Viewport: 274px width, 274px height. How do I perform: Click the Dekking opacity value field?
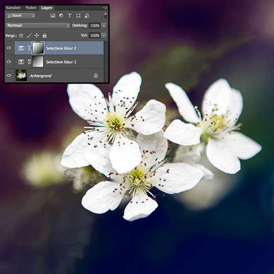(x=95, y=26)
